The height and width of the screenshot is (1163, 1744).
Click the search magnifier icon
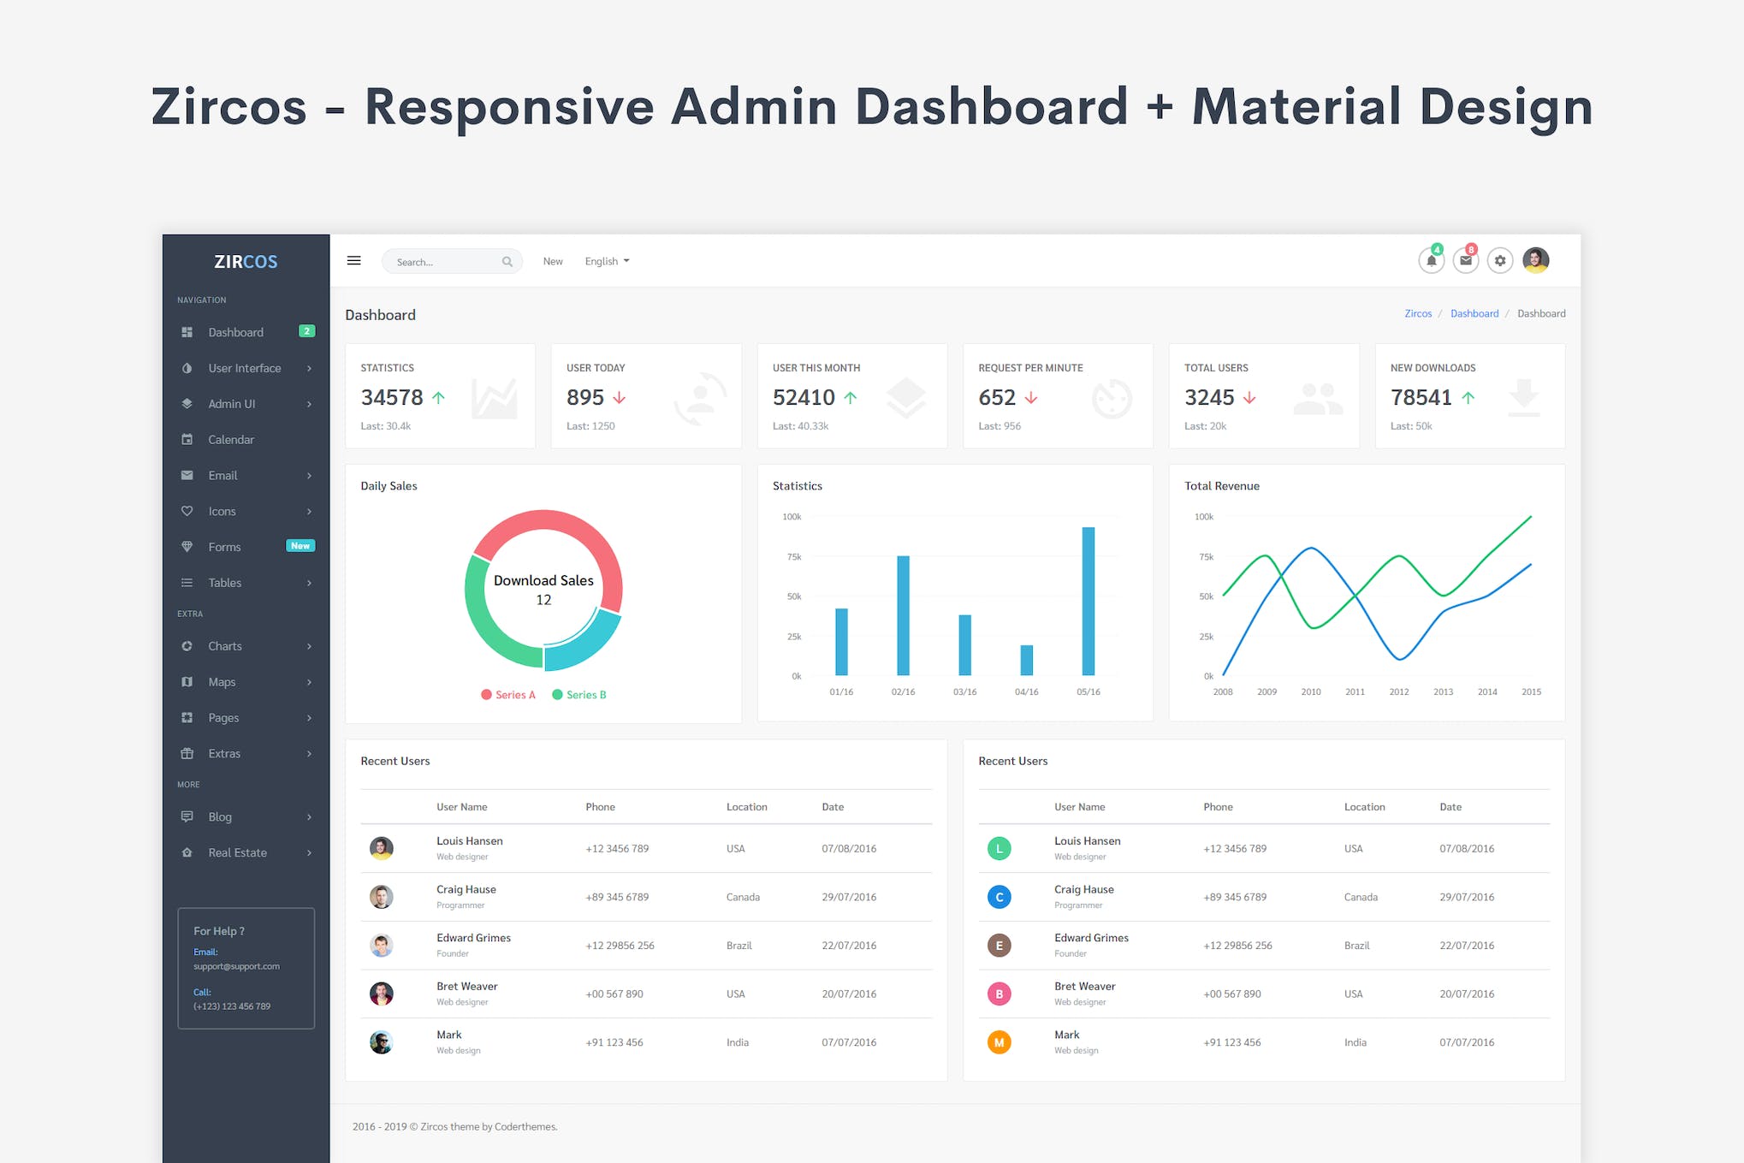[x=507, y=262]
